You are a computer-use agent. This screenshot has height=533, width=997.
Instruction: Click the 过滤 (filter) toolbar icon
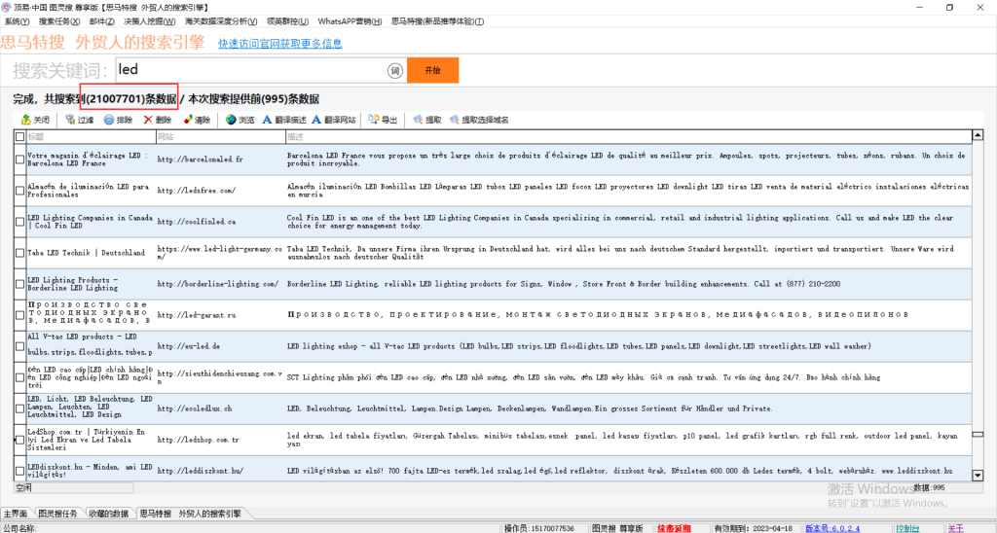point(70,120)
